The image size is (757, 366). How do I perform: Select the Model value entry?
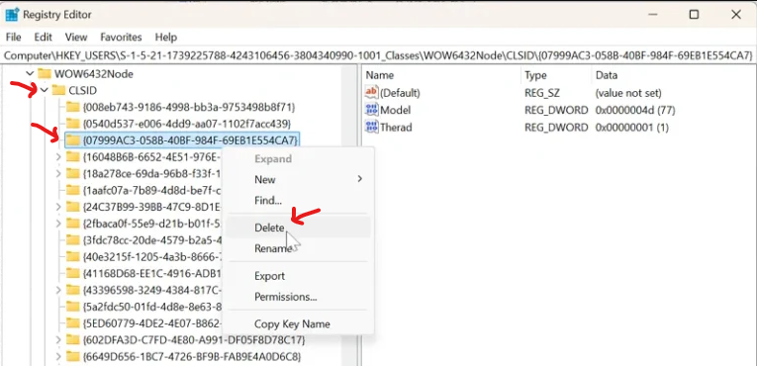396,110
